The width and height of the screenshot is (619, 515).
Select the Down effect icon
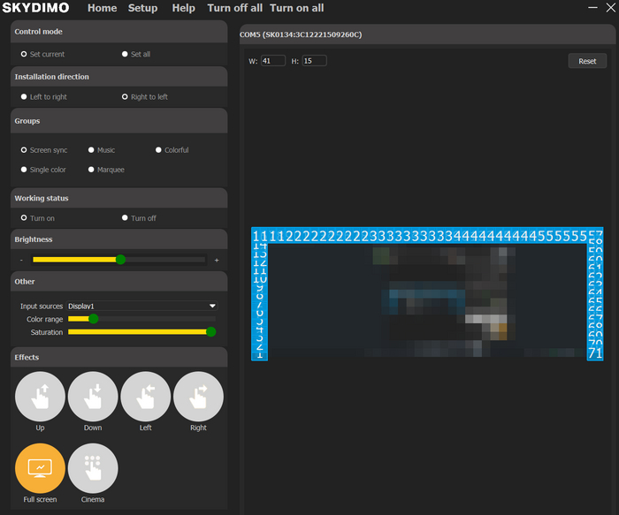pyautogui.click(x=93, y=397)
